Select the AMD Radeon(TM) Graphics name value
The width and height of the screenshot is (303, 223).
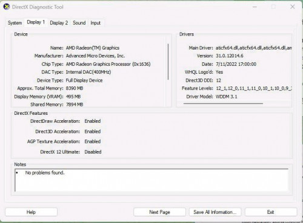93,48
